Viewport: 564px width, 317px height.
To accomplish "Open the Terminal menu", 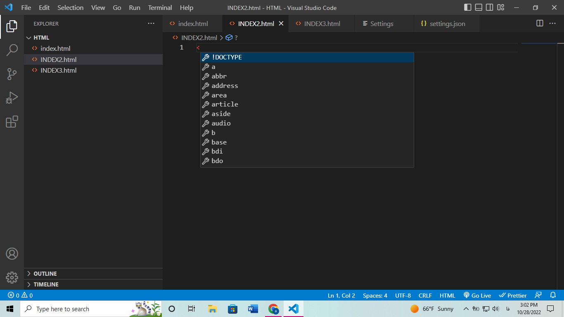I will [160, 8].
